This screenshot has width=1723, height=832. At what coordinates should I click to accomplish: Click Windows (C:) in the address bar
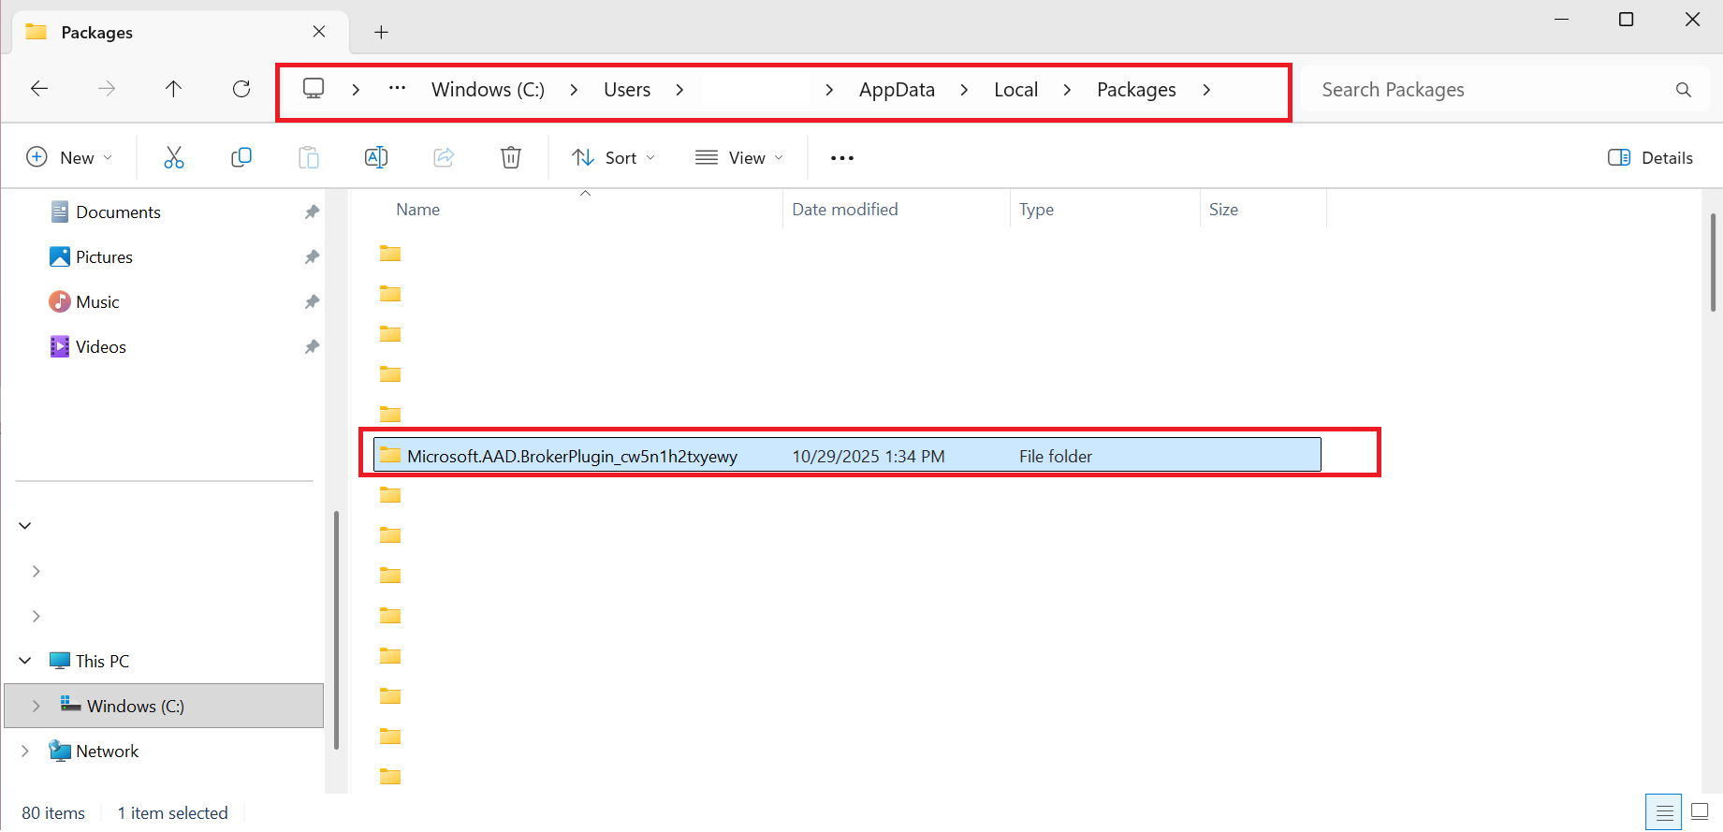click(x=488, y=90)
